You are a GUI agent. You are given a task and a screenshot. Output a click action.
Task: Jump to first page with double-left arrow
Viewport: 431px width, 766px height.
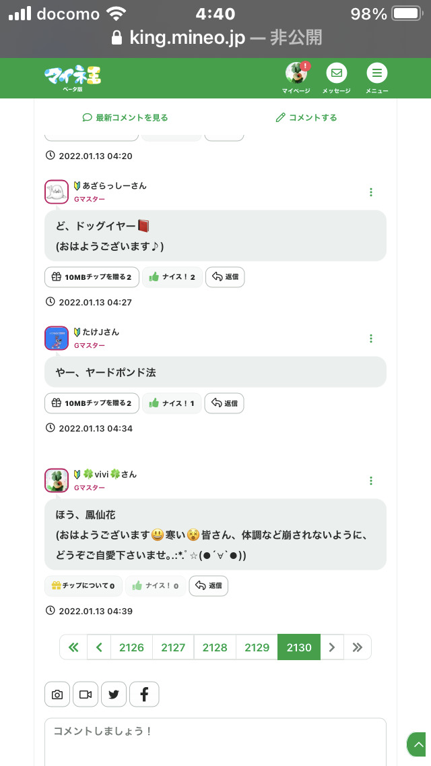pyautogui.click(x=73, y=647)
